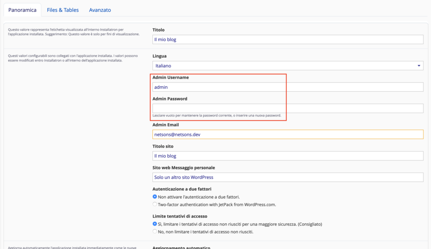The width and height of the screenshot is (431, 249).
Task: Click the 'Lingua' label above the dropdown
Action: (160, 56)
